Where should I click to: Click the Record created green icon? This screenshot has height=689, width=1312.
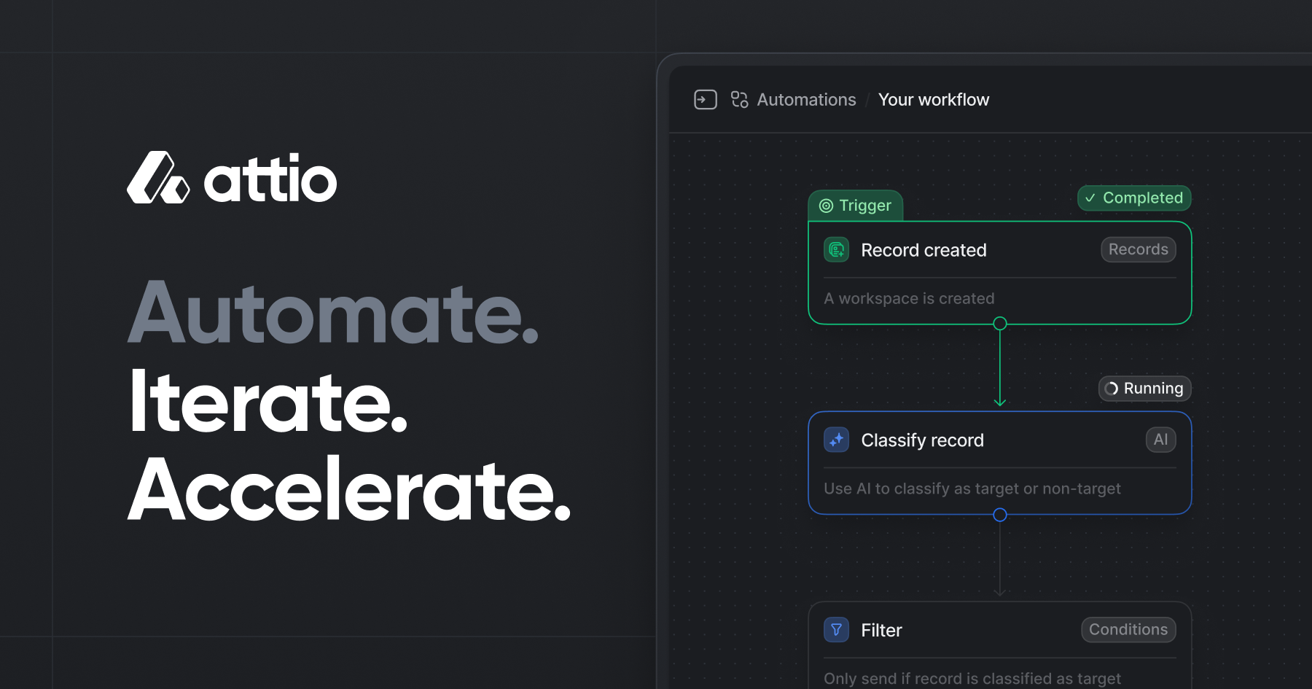837,250
